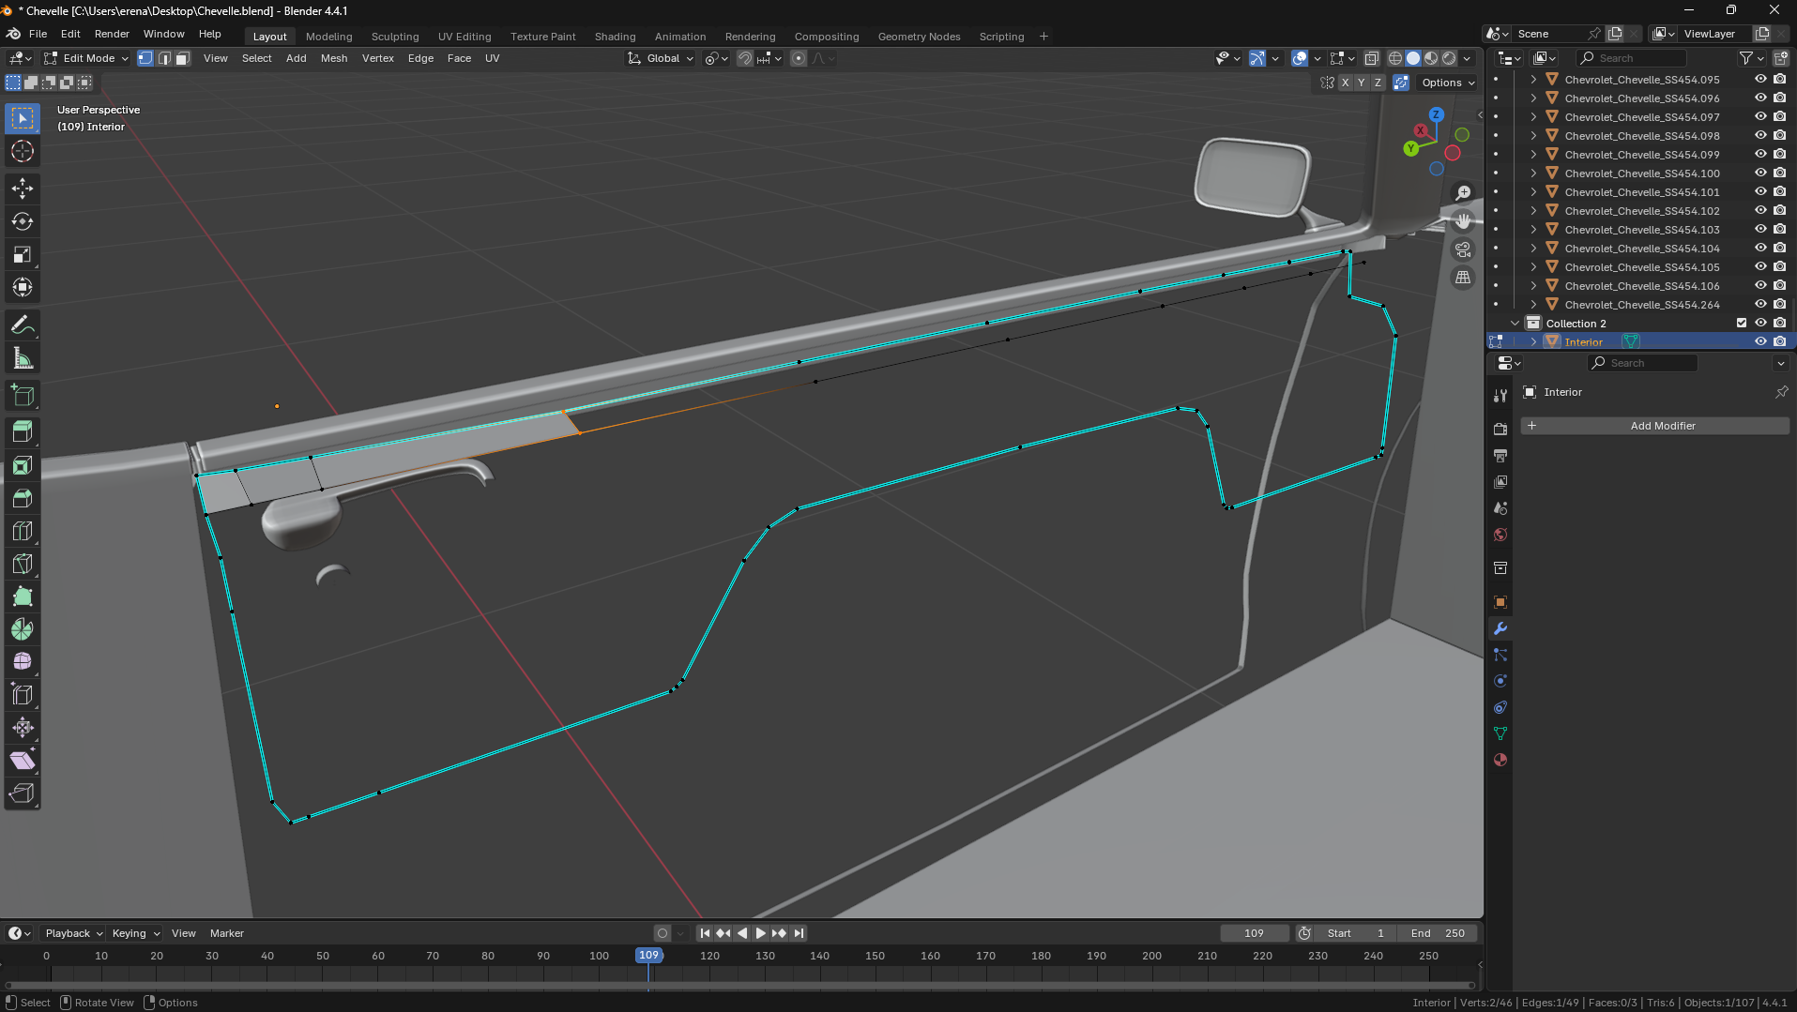Activate the Loop Cut tool
1797x1012 pixels.
[x=23, y=531]
